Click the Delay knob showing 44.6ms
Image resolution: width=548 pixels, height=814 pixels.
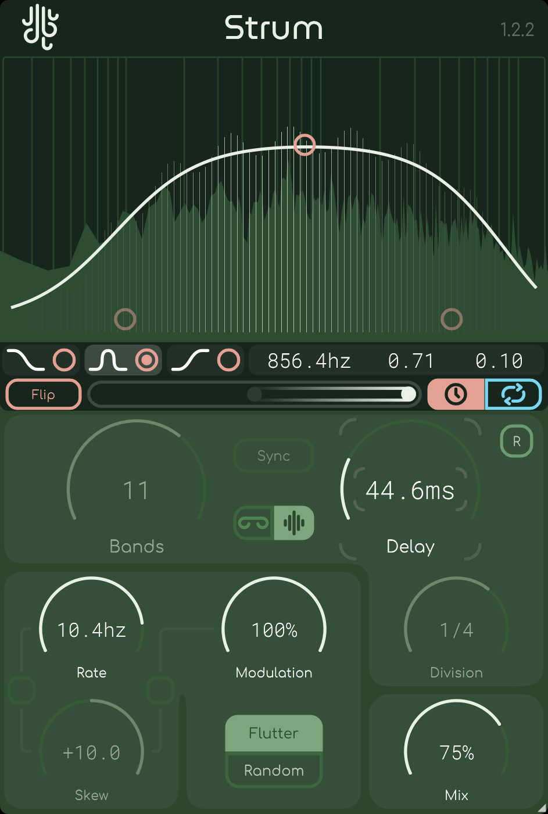click(410, 491)
